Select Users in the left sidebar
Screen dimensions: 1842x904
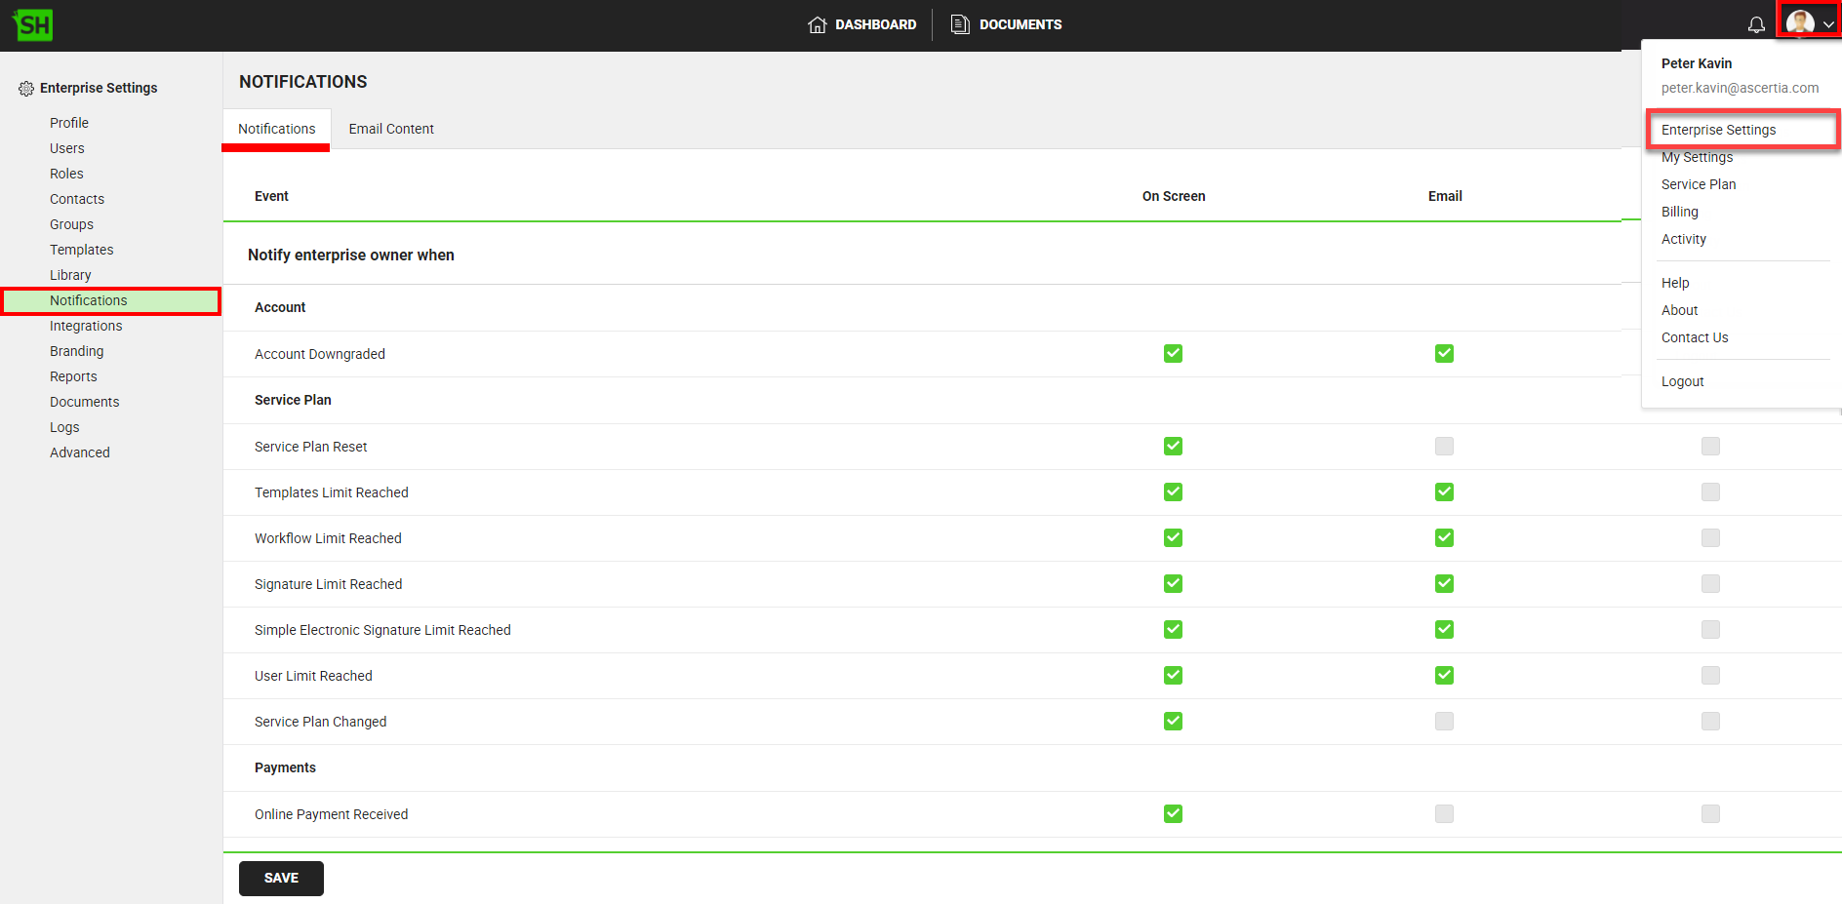coord(66,148)
